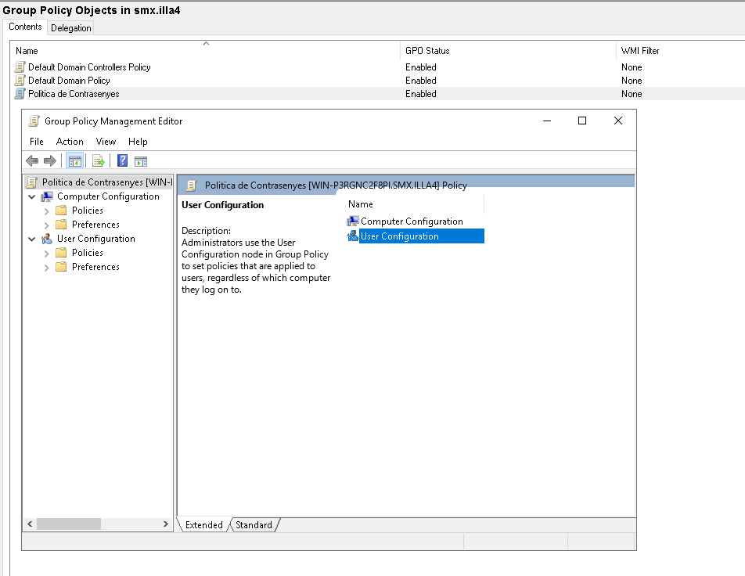The height and width of the screenshot is (576, 745).
Task: Collapse User Configuration tree node
Action: pos(32,239)
